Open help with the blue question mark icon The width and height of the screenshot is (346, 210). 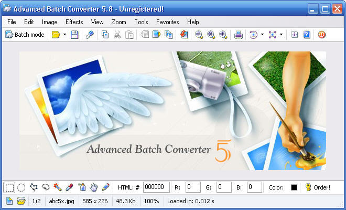[307, 35]
